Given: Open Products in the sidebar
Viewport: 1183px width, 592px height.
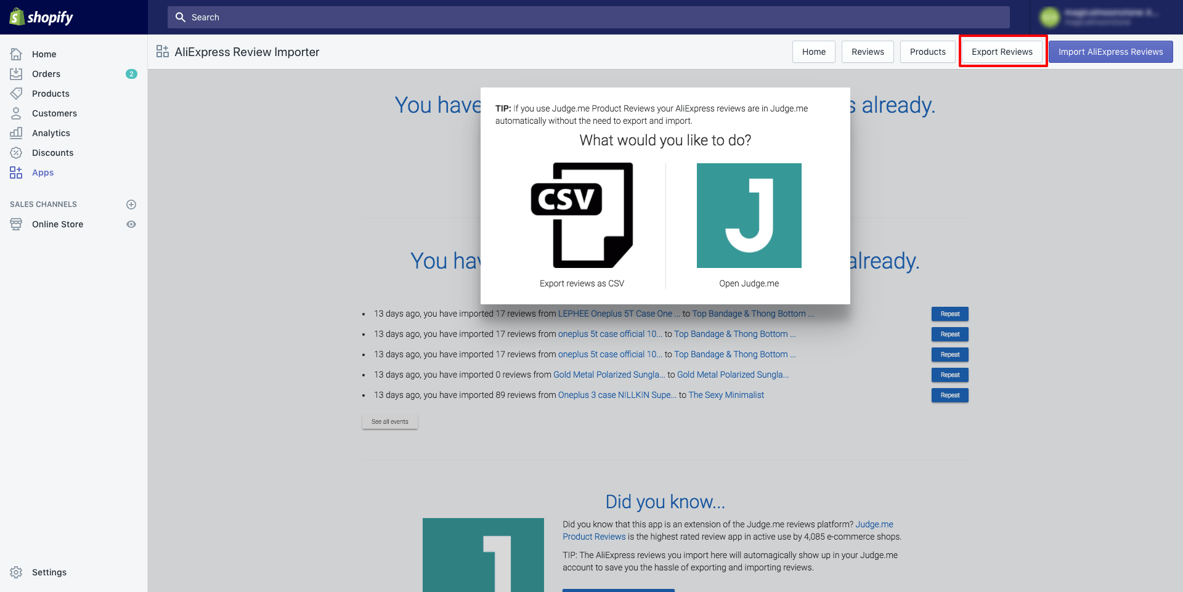Looking at the screenshot, I should (x=51, y=94).
